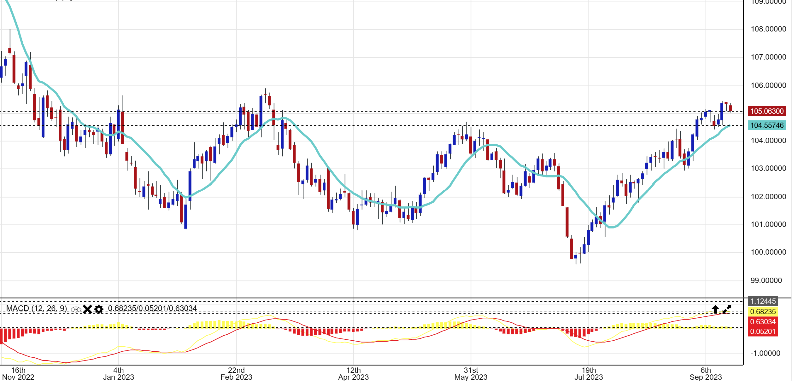Move MACD panel up with arrow icon

point(715,309)
